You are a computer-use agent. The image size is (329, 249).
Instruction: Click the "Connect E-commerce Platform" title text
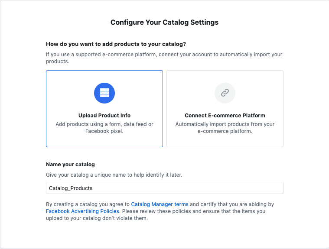click(x=225, y=116)
